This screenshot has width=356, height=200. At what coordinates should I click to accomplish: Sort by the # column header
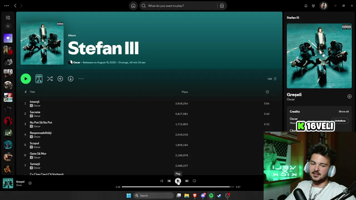click(26, 92)
